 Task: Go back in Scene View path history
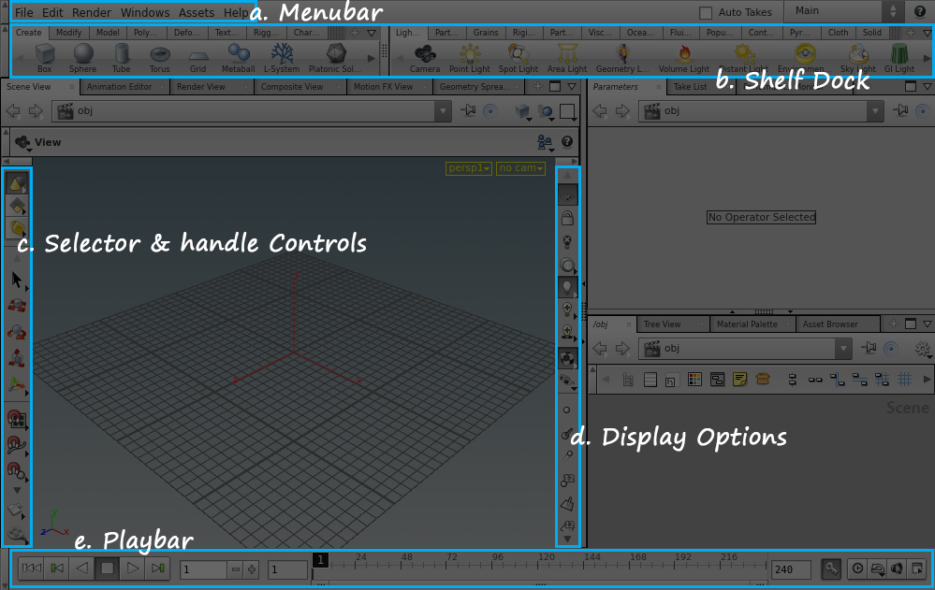[13, 111]
